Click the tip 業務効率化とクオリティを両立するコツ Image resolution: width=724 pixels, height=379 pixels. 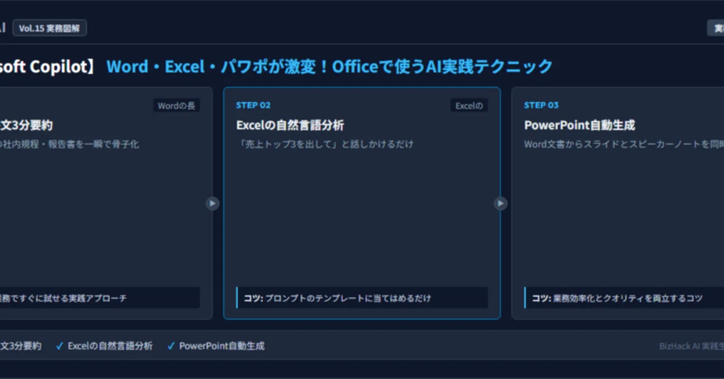coord(627,298)
